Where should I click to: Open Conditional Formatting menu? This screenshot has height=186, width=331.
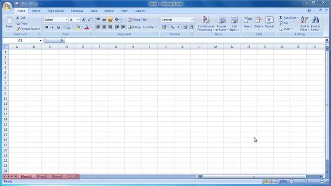tap(206, 24)
